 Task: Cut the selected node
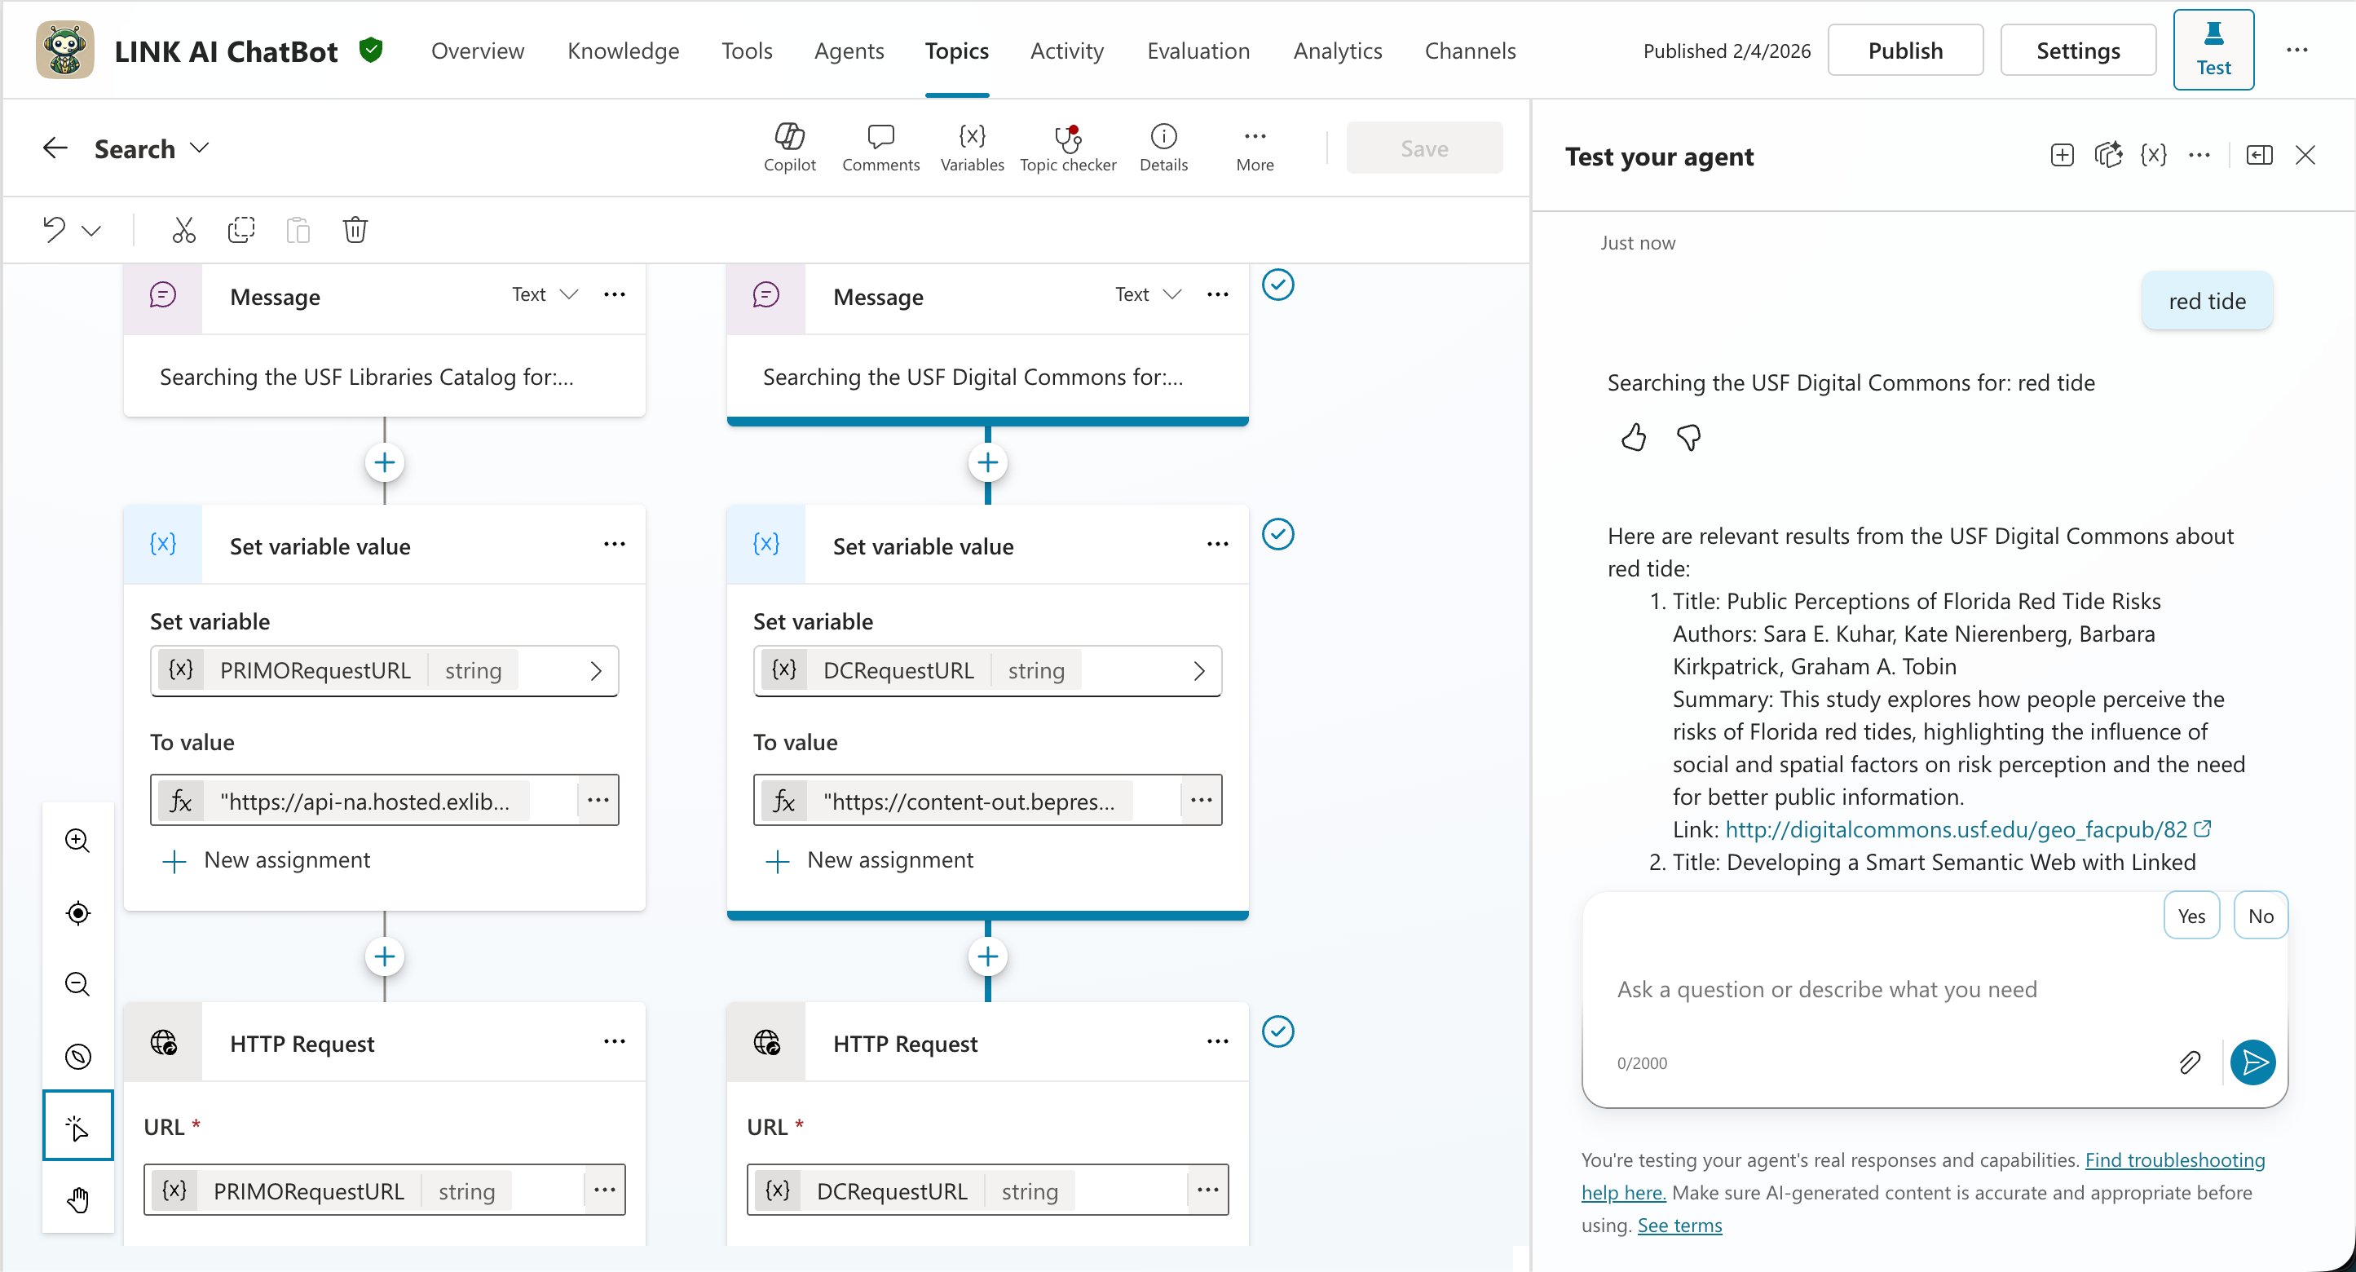pyautogui.click(x=184, y=229)
